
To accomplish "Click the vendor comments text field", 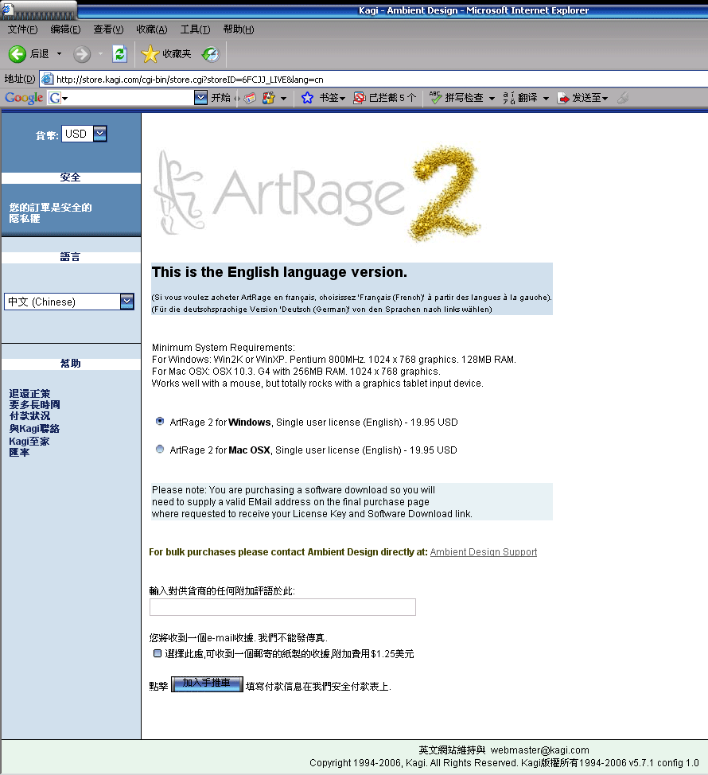I will pos(282,607).
